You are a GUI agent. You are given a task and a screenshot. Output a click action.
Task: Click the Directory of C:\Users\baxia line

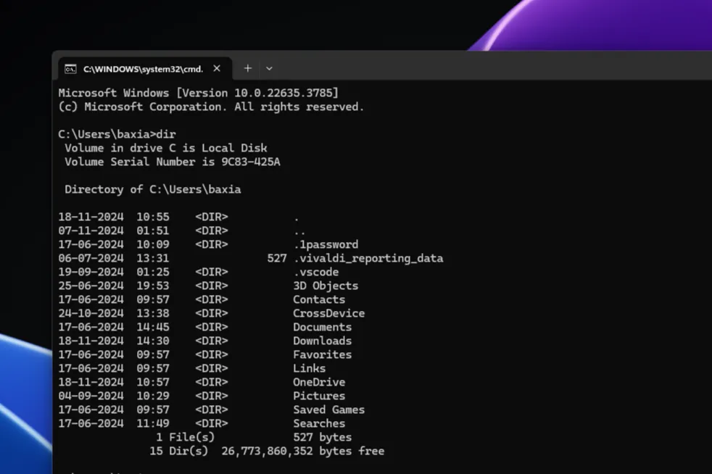click(152, 189)
